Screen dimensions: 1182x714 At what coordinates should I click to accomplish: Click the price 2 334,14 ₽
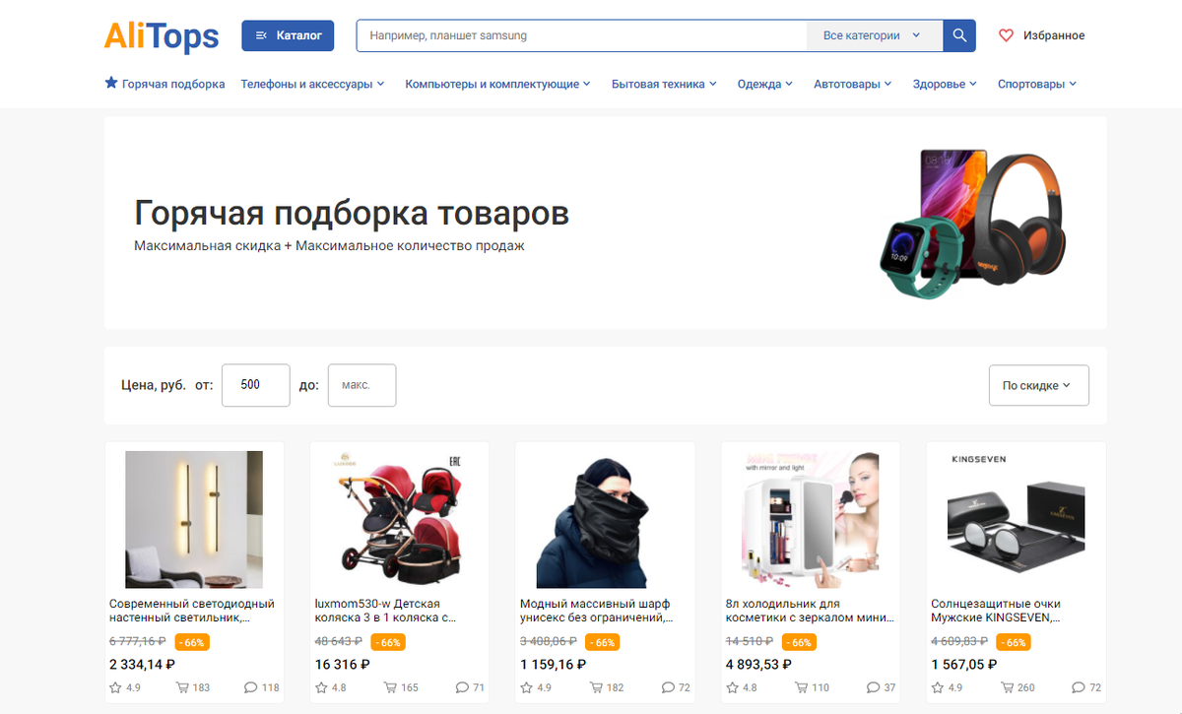[142, 664]
